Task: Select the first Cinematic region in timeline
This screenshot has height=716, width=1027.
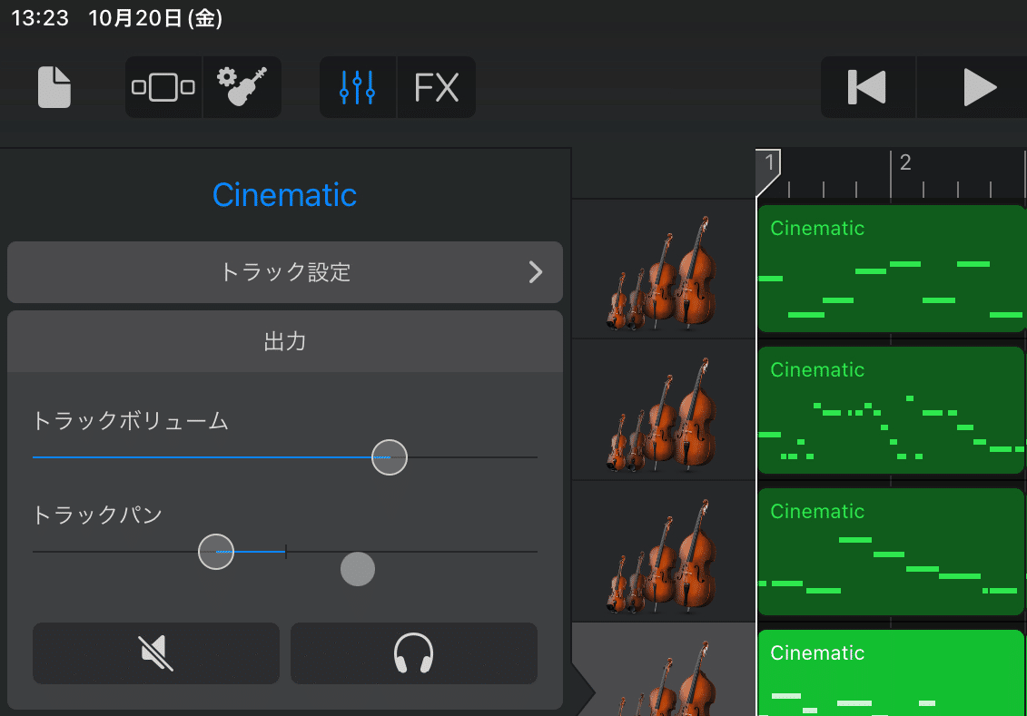Action: coord(892,269)
